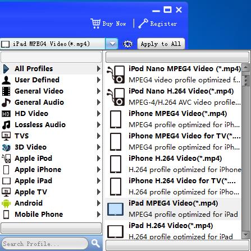Viewport: 251px width, 251px height.
Task: Select the 3D Video category
Action: tap(51, 147)
